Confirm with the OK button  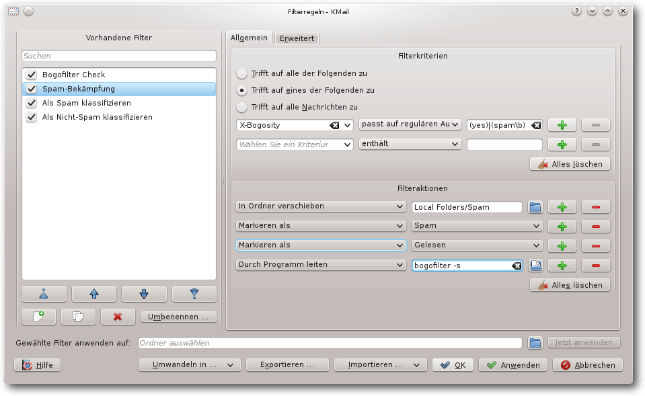pos(453,365)
